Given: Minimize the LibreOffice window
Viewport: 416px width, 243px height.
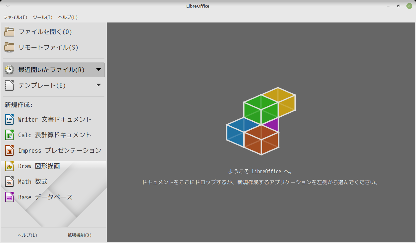Looking at the screenshot, I should [x=388, y=6].
